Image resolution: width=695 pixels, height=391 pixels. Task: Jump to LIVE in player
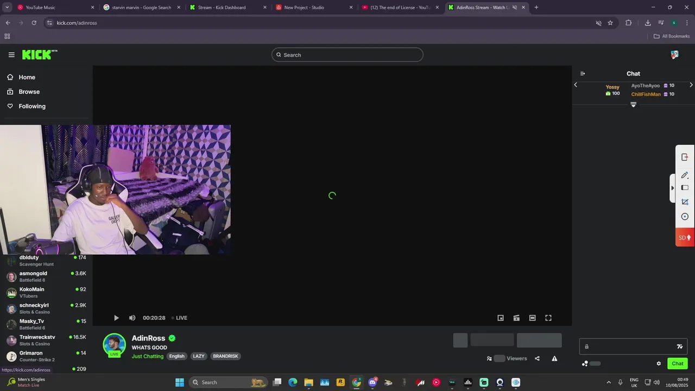pos(179,318)
